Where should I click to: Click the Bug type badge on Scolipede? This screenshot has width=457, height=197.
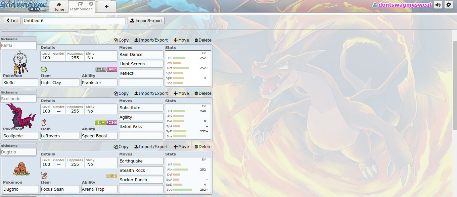[100, 123]
